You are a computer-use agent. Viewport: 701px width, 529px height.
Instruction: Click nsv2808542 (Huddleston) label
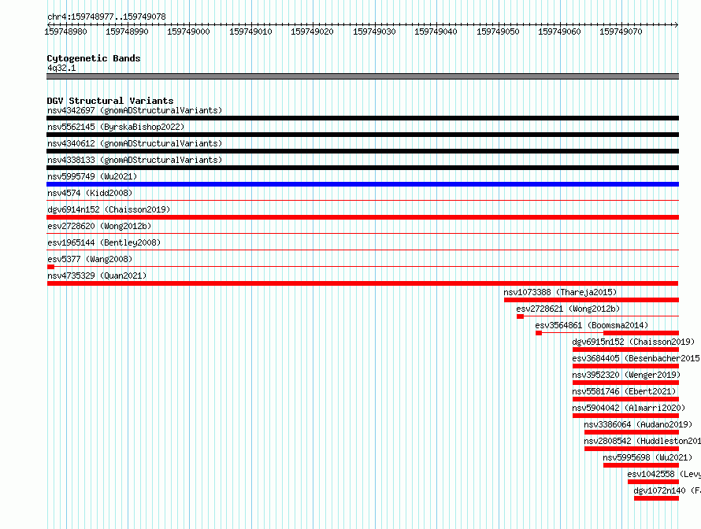(x=643, y=441)
